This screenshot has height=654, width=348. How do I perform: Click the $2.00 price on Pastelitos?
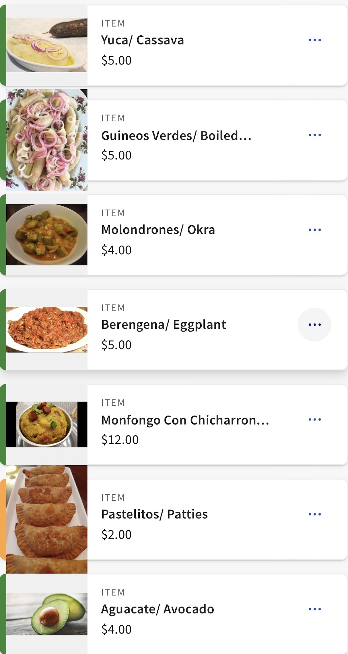pyautogui.click(x=116, y=535)
